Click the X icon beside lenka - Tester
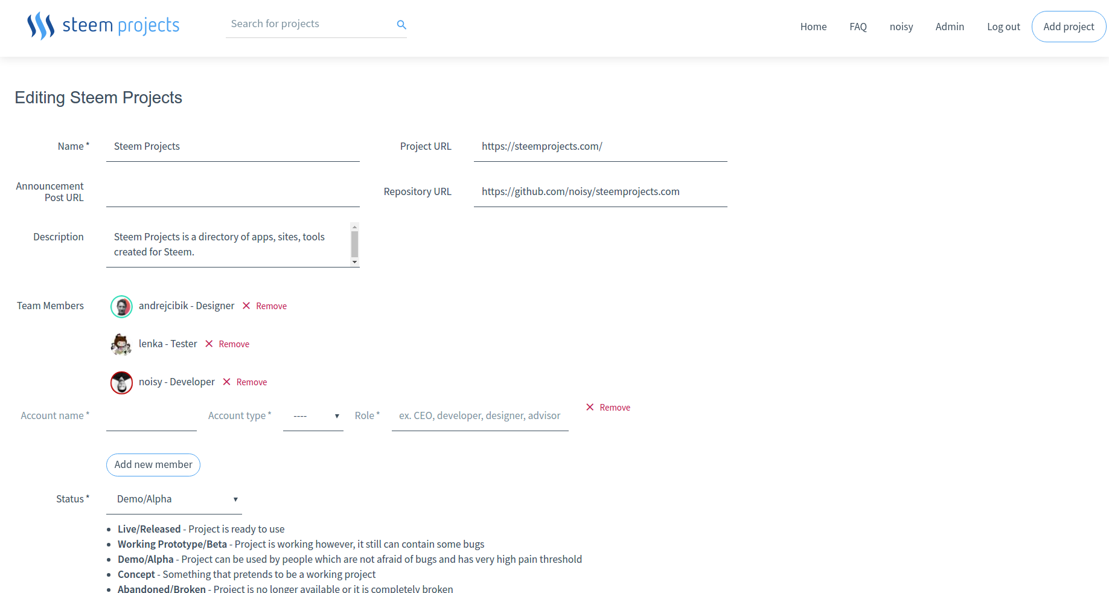This screenshot has width=1109, height=593. (209, 344)
